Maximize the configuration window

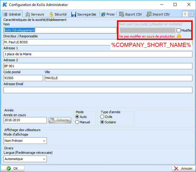175,4
